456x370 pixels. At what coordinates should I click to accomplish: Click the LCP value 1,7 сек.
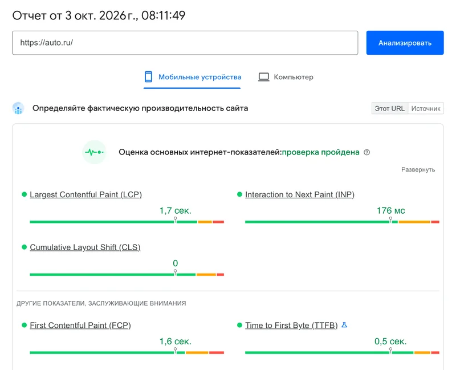[176, 210]
